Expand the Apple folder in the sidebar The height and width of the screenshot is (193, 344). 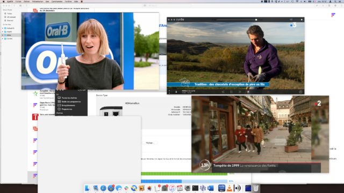[3, 32]
